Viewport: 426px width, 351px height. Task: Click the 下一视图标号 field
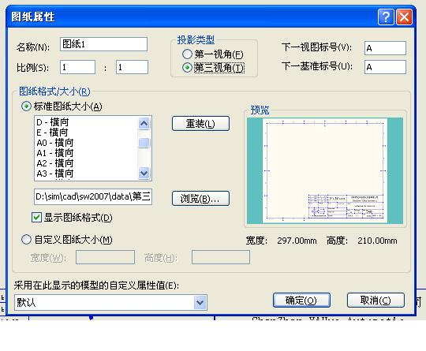(385, 48)
